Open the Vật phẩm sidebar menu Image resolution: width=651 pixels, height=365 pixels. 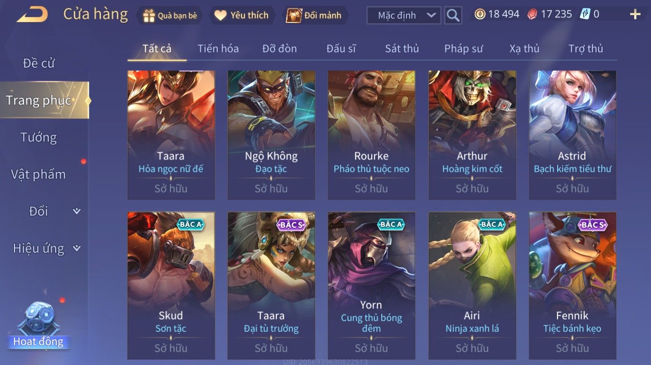click(x=38, y=174)
